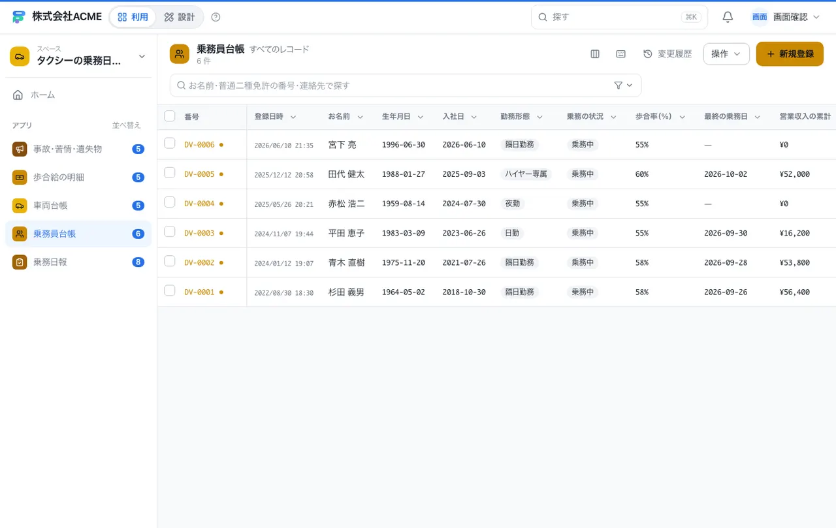Viewport: 836px width, 528px height.
Task: Open the 最終の乗務日 column menu
Action: tap(758, 117)
